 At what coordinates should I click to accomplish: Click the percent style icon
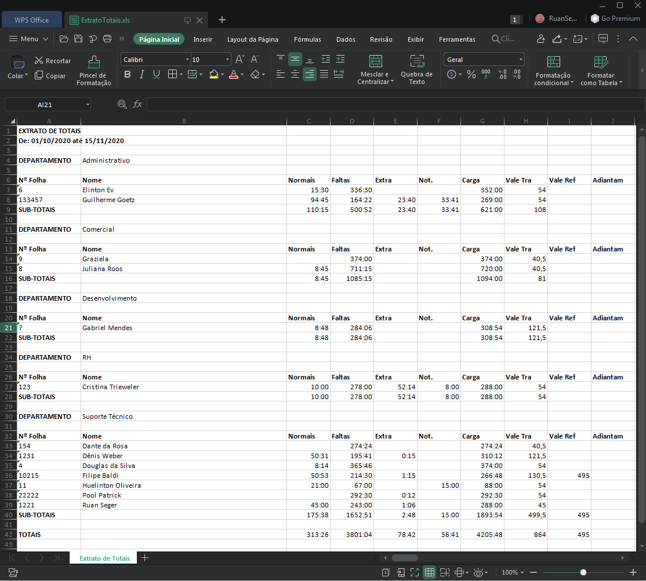coord(471,75)
